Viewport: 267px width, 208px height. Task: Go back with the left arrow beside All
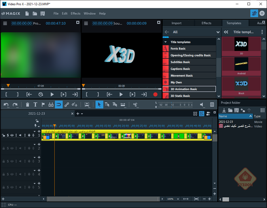click(x=167, y=32)
